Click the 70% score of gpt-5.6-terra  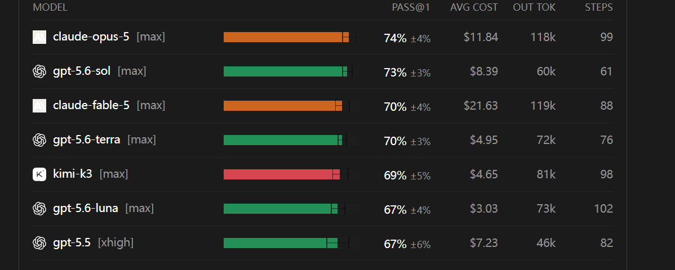[x=395, y=141]
